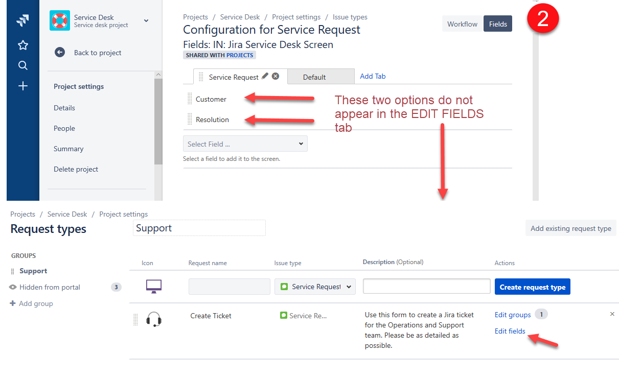Delete the Service Request tab via x icon
619x378 pixels.
[276, 76]
